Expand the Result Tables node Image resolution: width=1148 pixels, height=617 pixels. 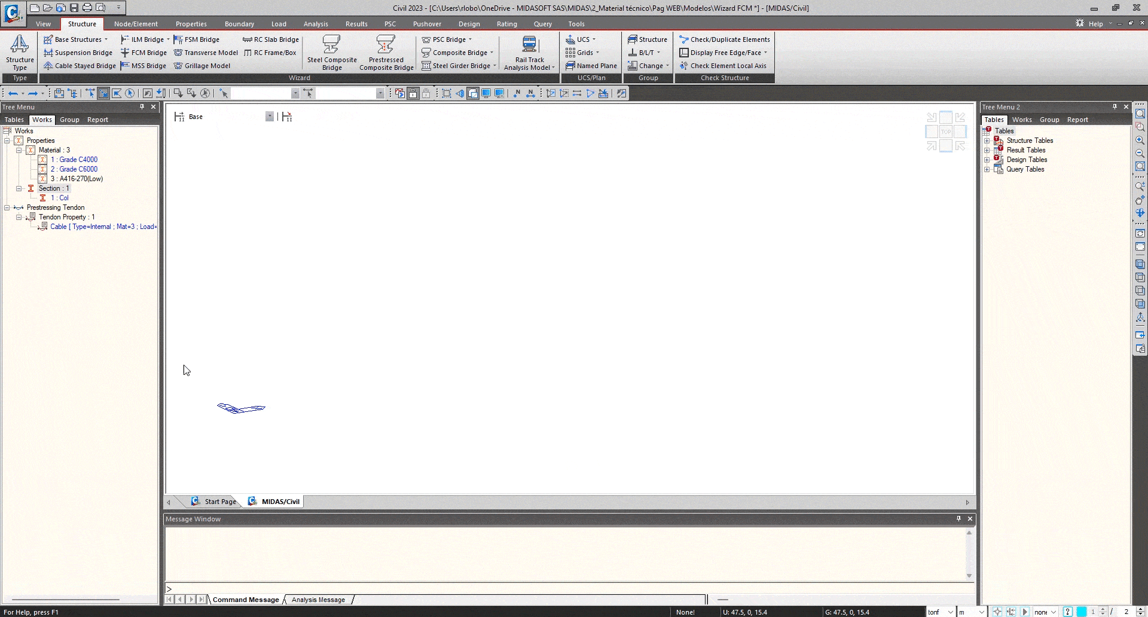[x=987, y=151]
